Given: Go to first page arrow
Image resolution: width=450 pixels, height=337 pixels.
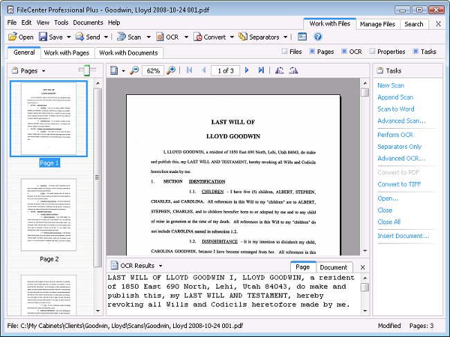Looking at the screenshot, I should (x=190, y=71).
